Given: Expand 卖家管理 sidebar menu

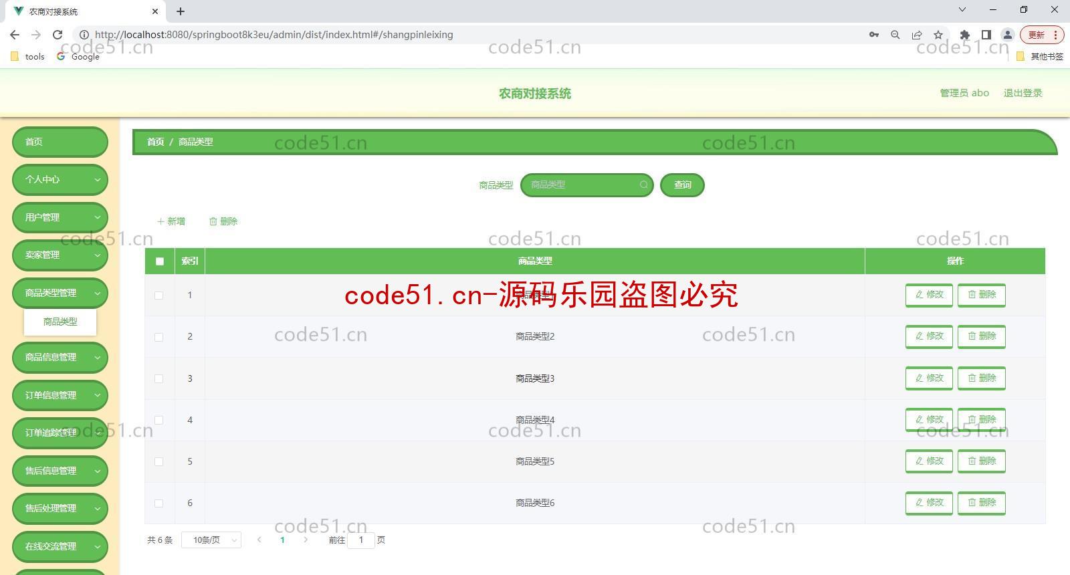Looking at the screenshot, I should click(x=60, y=255).
